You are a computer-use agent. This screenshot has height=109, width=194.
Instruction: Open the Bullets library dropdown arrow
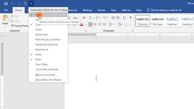[x=94, y=18]
